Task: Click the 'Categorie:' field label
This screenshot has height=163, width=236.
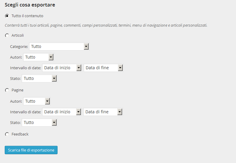Action: pos(19,47)
